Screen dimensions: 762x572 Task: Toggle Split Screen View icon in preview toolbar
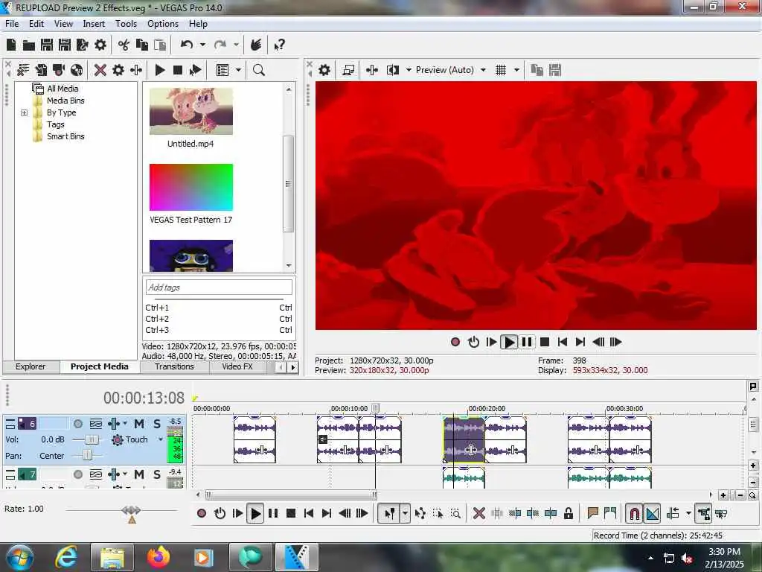(393, 70)
